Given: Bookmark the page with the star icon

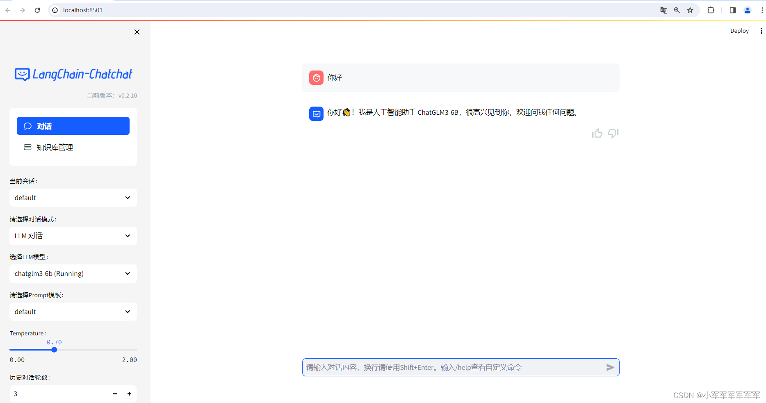Looking at the screenshot, I should click(690, 10).
